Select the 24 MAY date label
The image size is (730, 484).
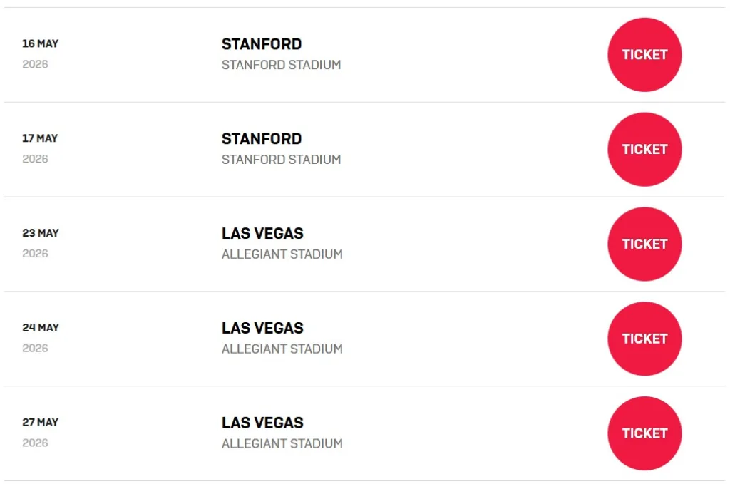click(x=41, y=329)
